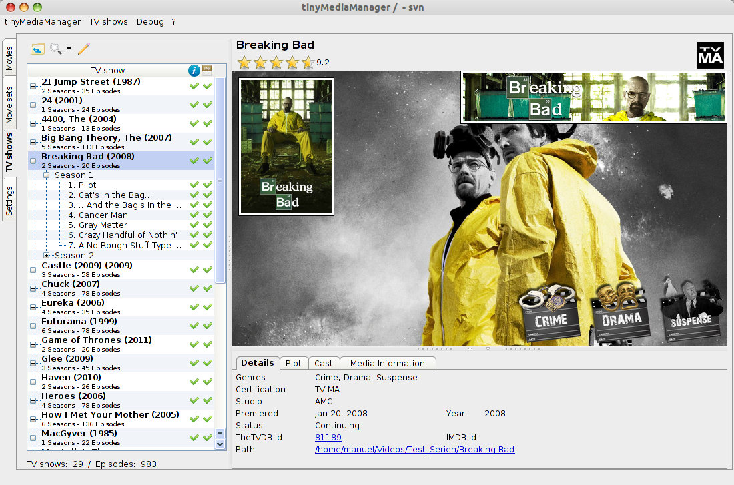Image resolution: width=734 pixels, height=485 pixels.
Task: Click the TV show column header
Action: (x=107, y=70)
